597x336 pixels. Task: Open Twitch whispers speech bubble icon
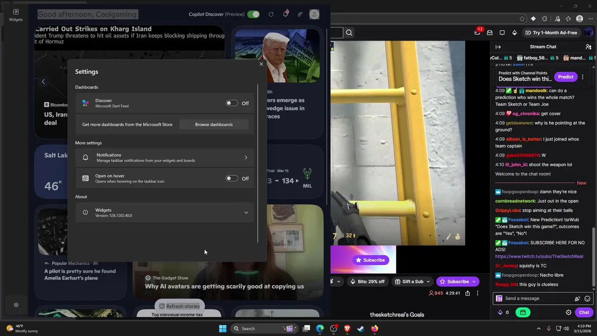click(502, 33)
